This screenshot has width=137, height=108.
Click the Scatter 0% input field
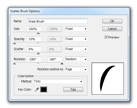[x=34, y=49]
